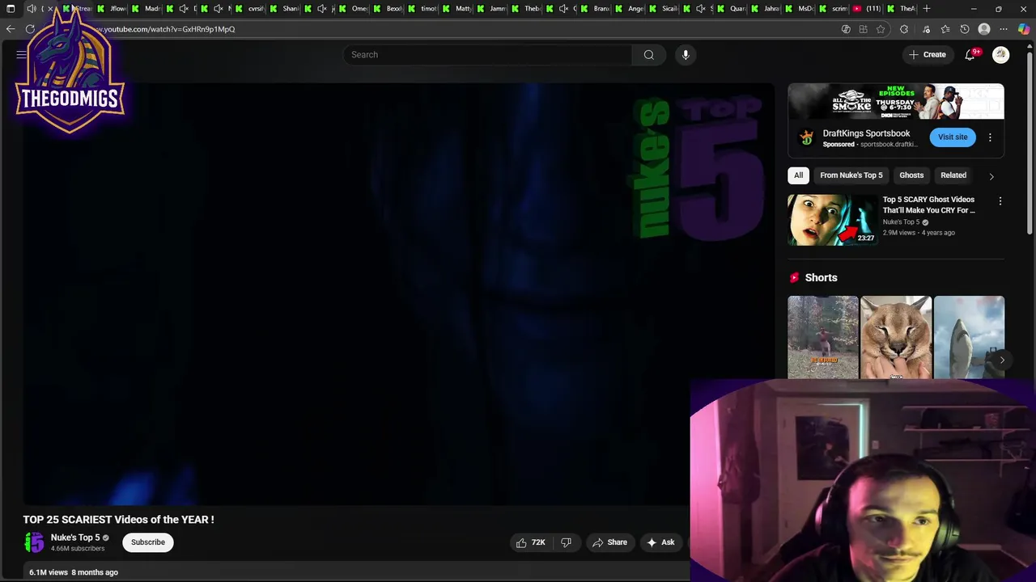
Task: Switch to the Matty browser tab
Action: click(457, 9)
